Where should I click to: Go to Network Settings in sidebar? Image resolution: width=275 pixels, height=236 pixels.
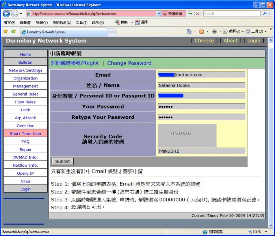pos(26,70)
